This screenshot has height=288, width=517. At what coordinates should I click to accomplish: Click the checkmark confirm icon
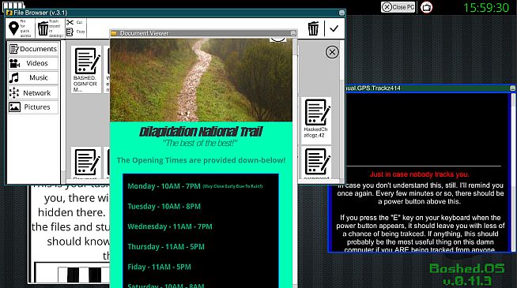(x=334, y=28)
